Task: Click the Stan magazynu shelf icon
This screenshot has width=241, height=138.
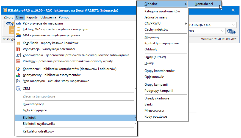Action: click(18, 81)
